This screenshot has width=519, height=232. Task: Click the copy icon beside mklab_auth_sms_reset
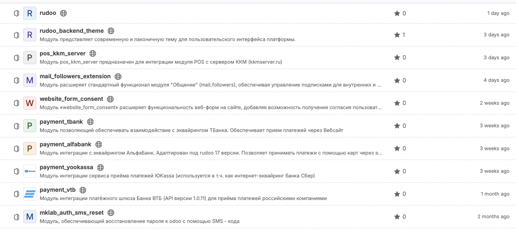[16, 217]
